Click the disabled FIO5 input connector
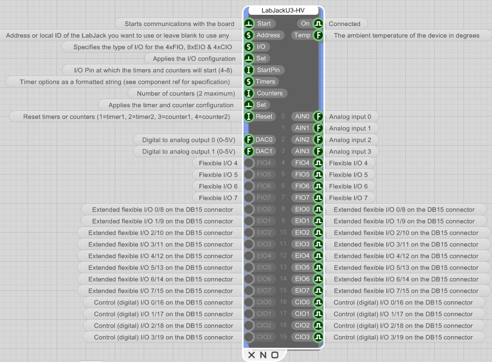This screenshot has height=362, width=492. [x=249, y=174]
